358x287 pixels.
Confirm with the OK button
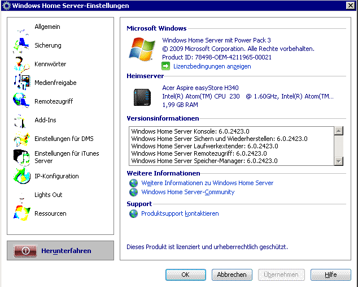click(185, 275)
